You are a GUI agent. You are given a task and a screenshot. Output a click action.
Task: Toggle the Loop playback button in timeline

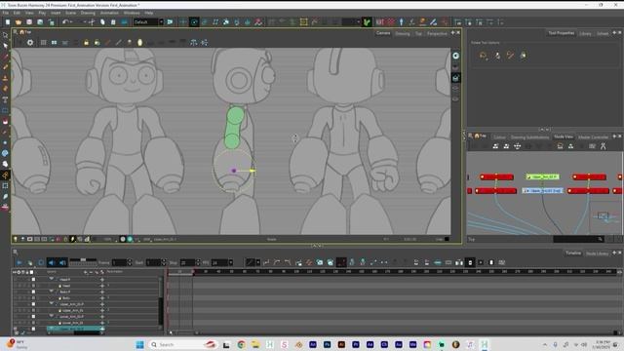[x=41, y=262]
